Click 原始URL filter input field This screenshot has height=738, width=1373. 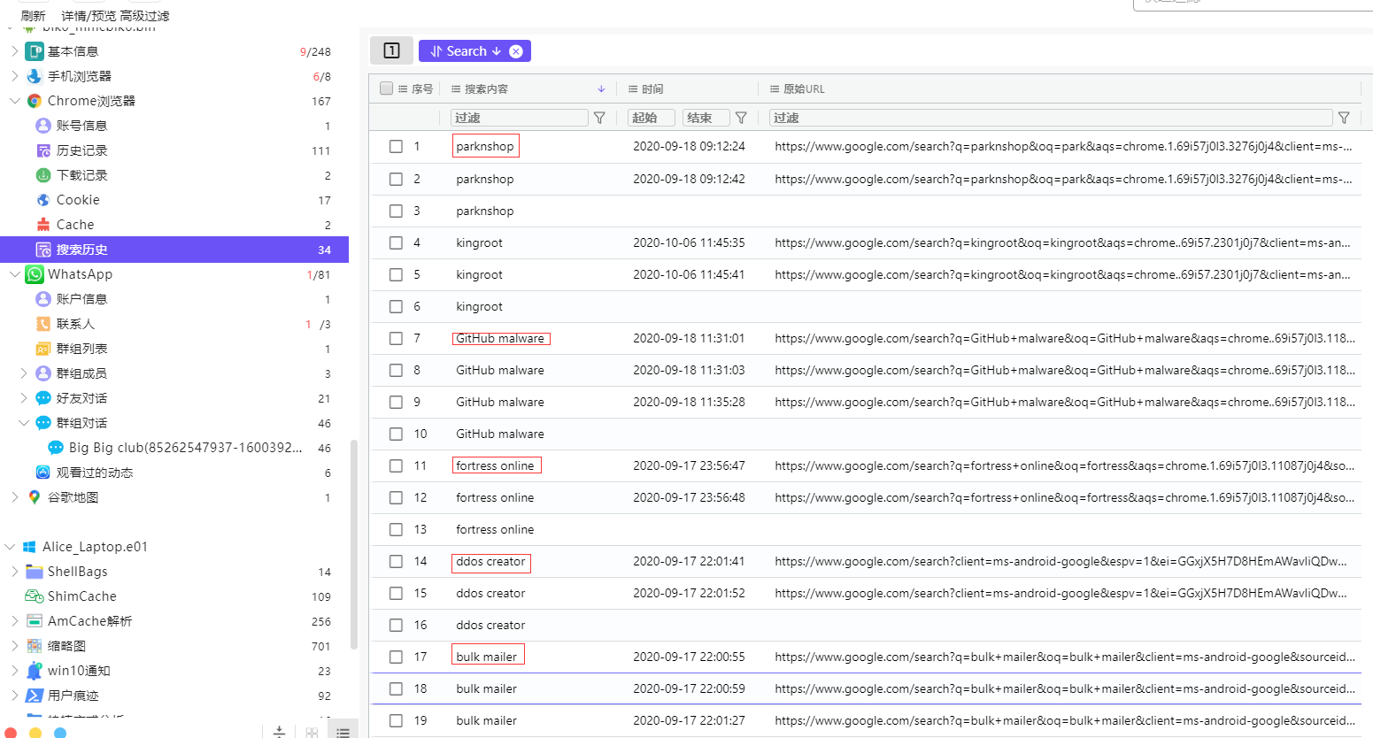tap(1051, 118)
